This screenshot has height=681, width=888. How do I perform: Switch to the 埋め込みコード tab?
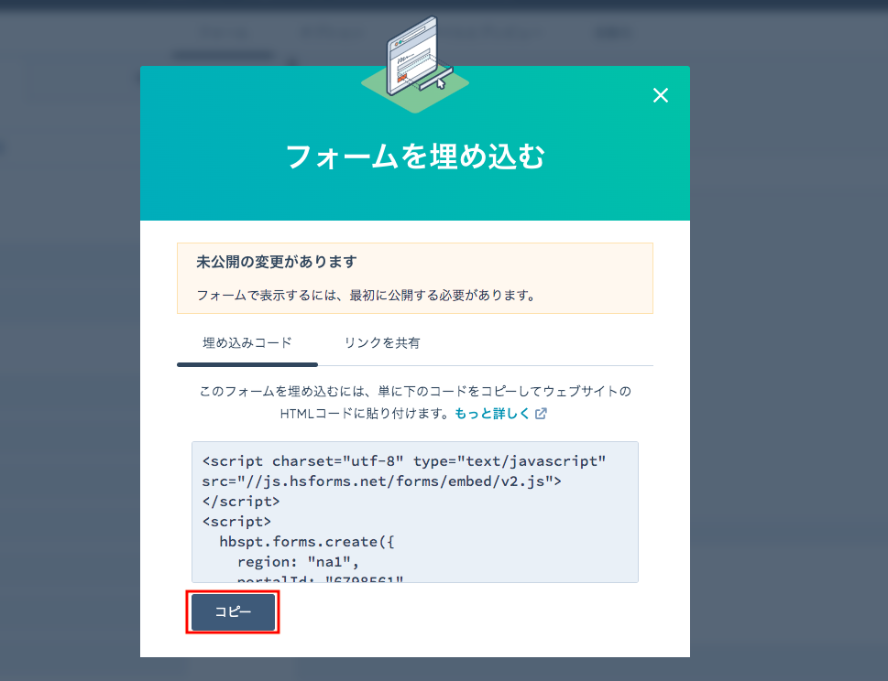coord(247,342)
